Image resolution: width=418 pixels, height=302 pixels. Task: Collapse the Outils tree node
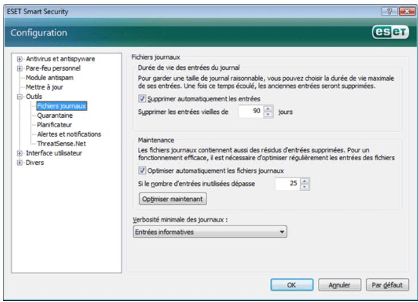coord(19,97)
